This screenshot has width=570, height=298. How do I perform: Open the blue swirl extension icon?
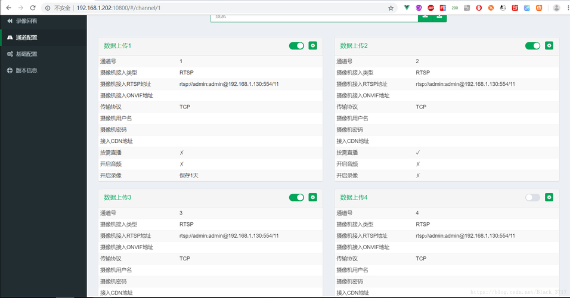[x=526, y=8]
